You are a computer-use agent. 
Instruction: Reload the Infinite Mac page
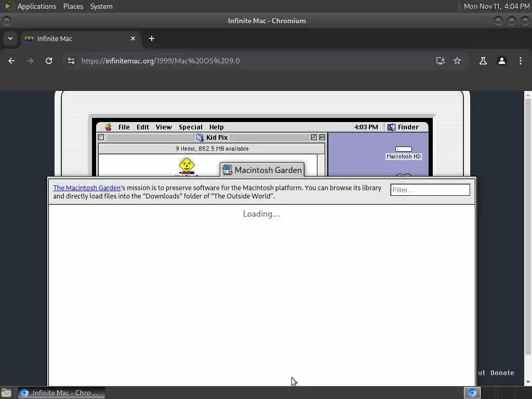coord(49,61)
